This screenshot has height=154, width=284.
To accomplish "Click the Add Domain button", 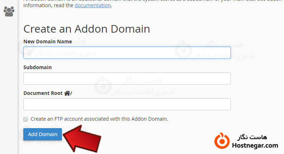I will tap(42, 134).
